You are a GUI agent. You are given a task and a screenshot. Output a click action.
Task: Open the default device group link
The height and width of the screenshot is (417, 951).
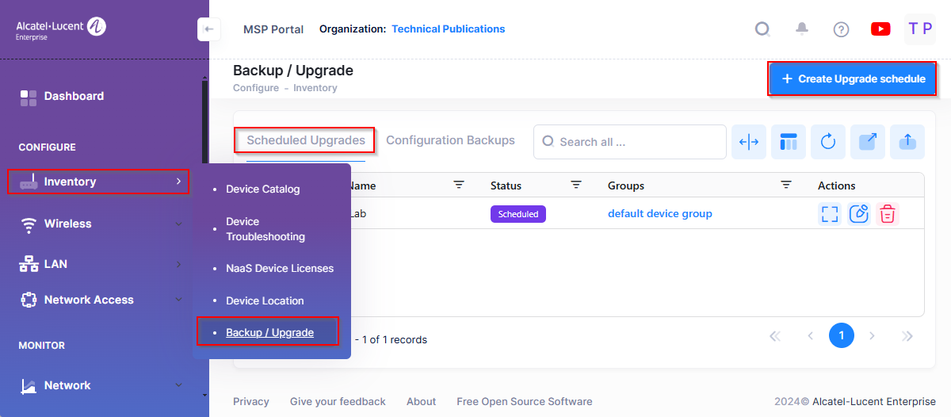pyautogui.click(x=659, y=214)
